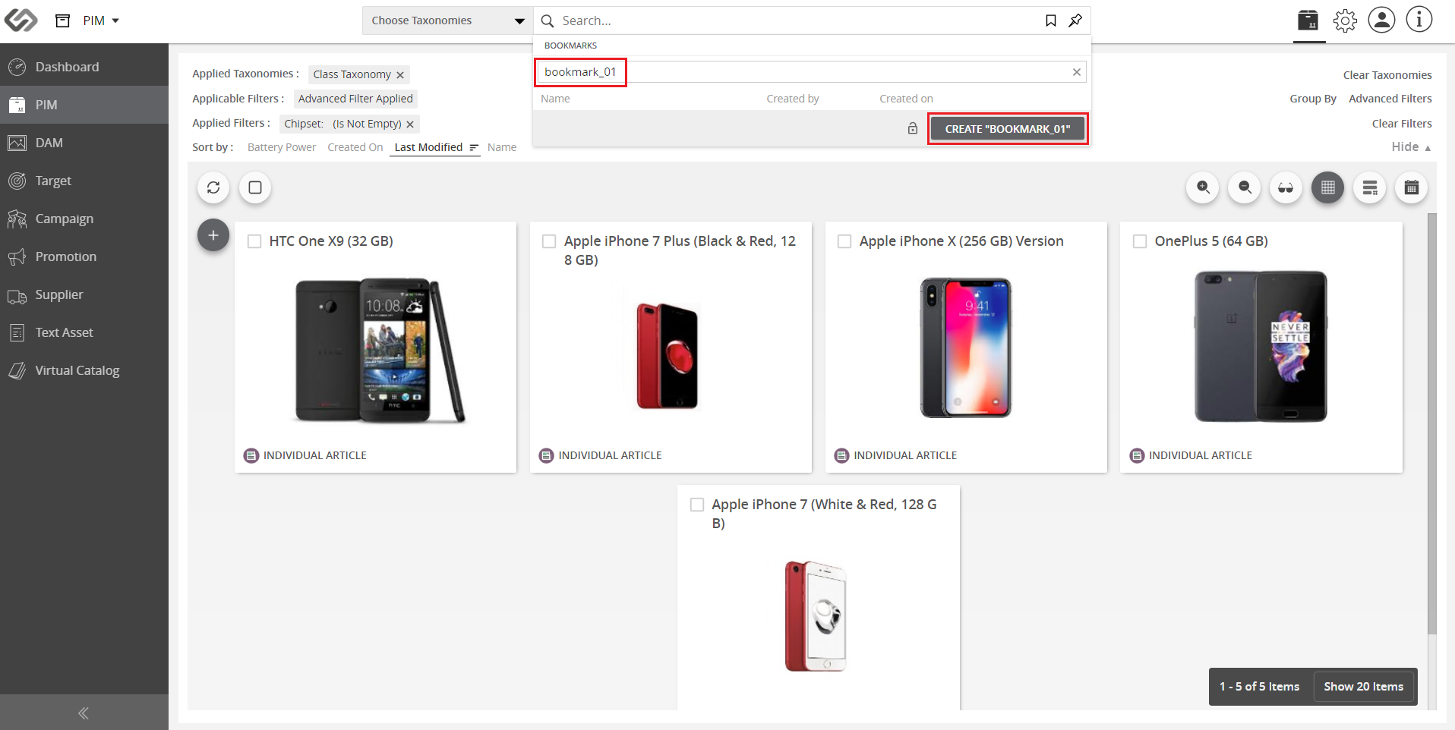
Task: Go to Dashboard in sidebar
Action: [x=84, y=67]
